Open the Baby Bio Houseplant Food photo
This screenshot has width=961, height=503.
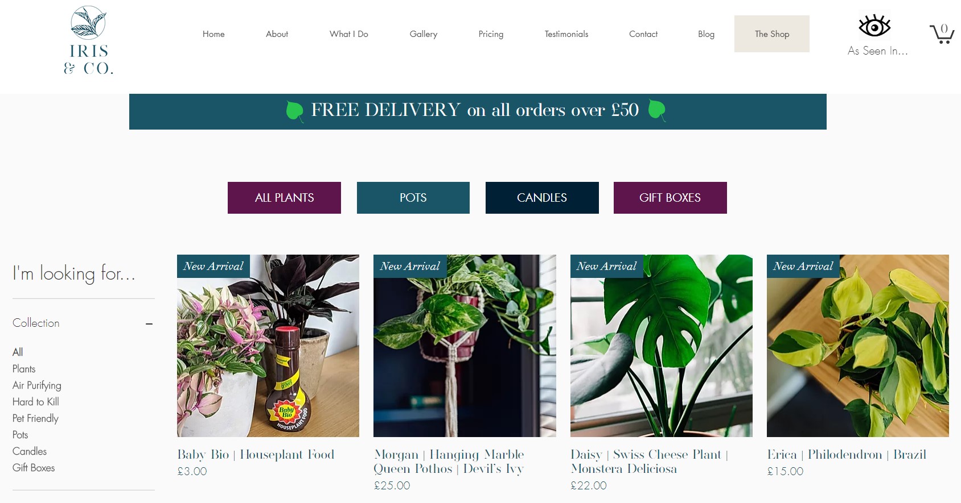(x=268, y=346)
